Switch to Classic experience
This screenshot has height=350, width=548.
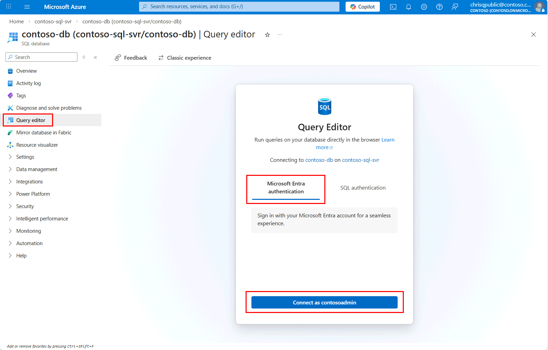click(185, 58)
